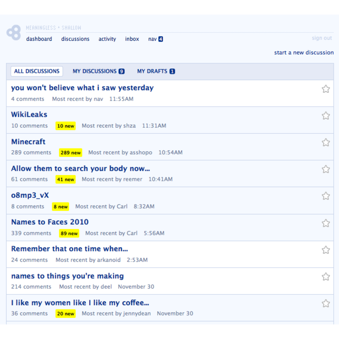The image size is (339, 339).
Task: Star the Names to Faces 2010 thread
Action: click(x=325, y=223)
